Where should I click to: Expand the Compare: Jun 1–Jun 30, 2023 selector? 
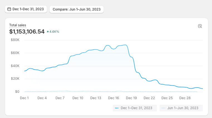pyautogui.click(x=76, y=9)
